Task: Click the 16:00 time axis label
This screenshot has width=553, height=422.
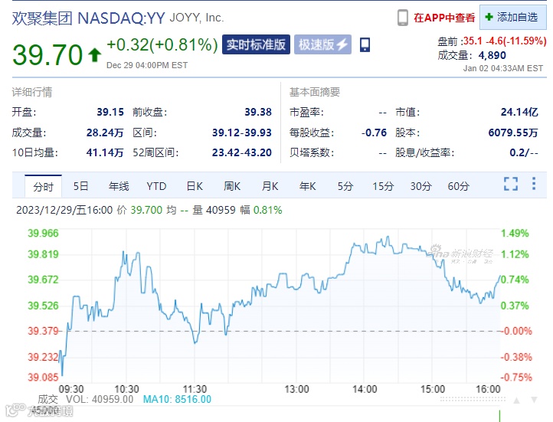Action: tap(488, 389)
